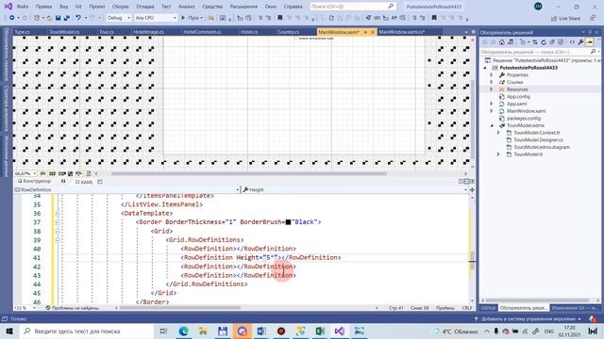
Task: Undo the last action via toolbar arrow
Action: 78,18
